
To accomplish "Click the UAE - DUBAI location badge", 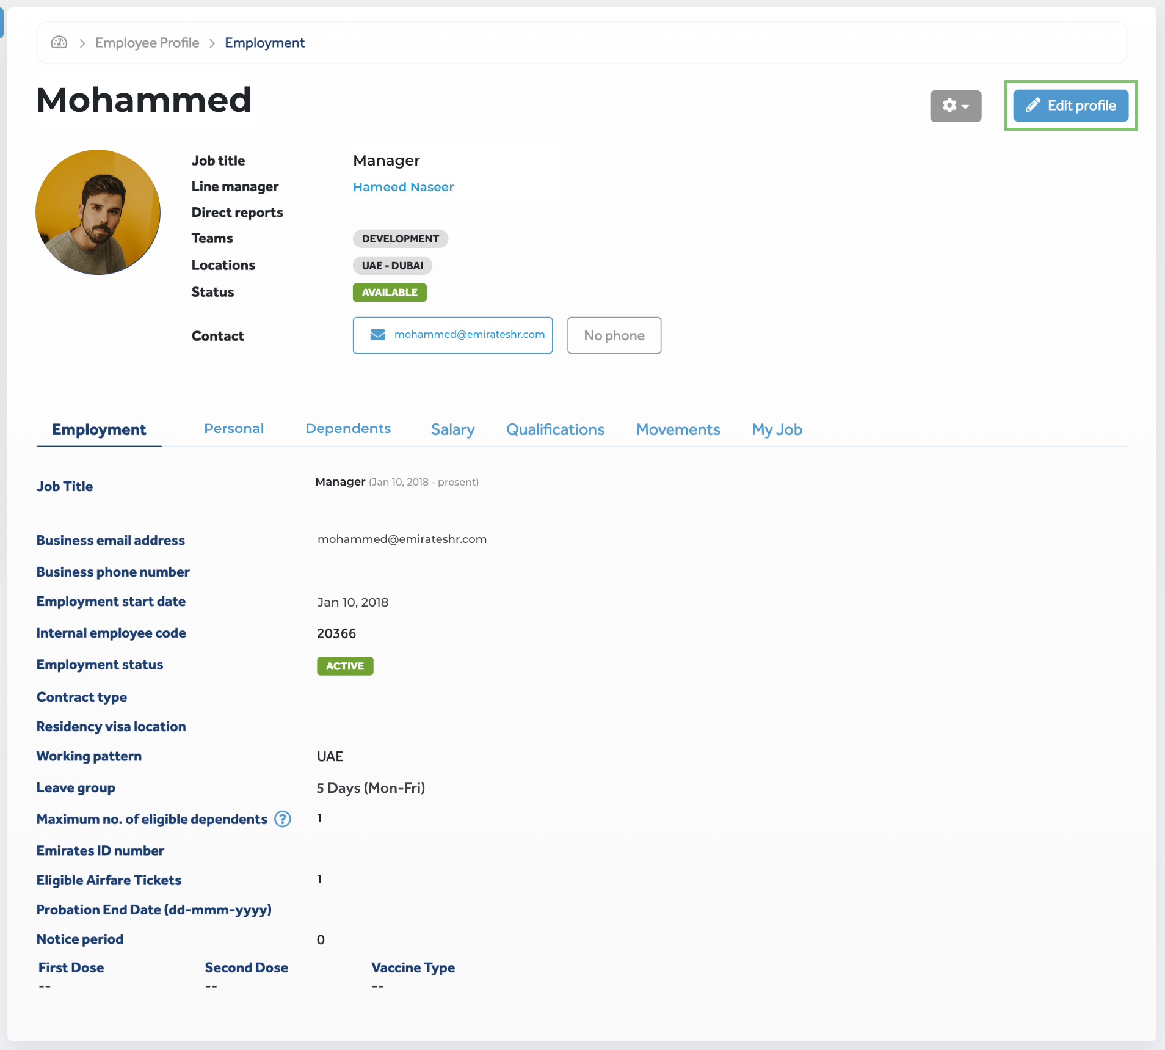I will click(392, 266).
